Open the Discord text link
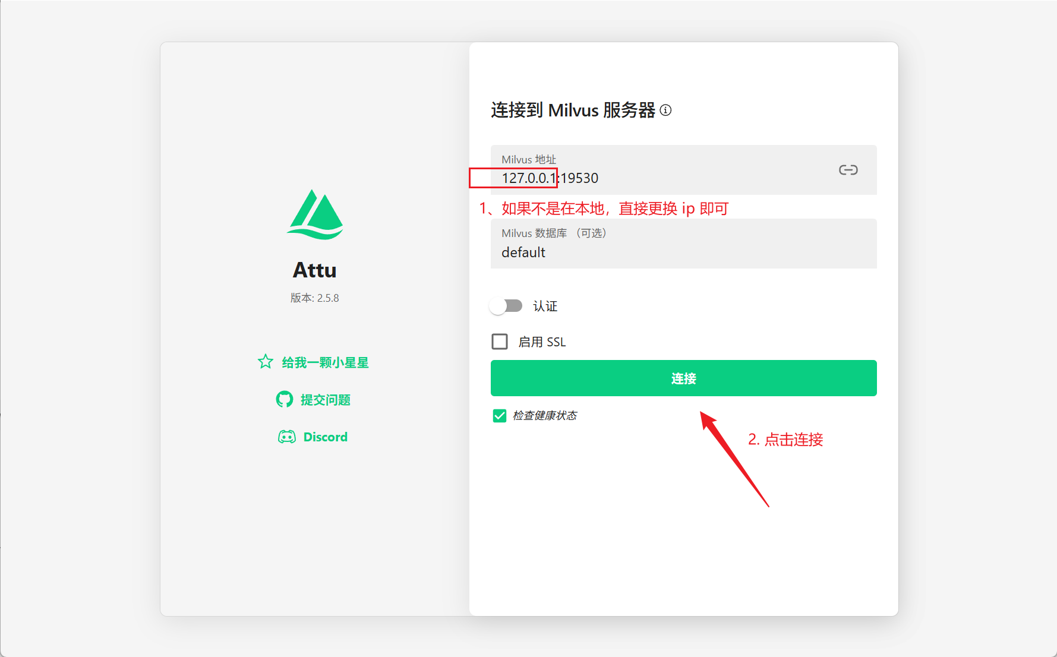The width and height of the screenshot is (1057, 657). 326,437
